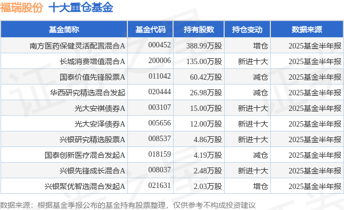Click the 388.99万股 holdings cell

coord(204,46)
